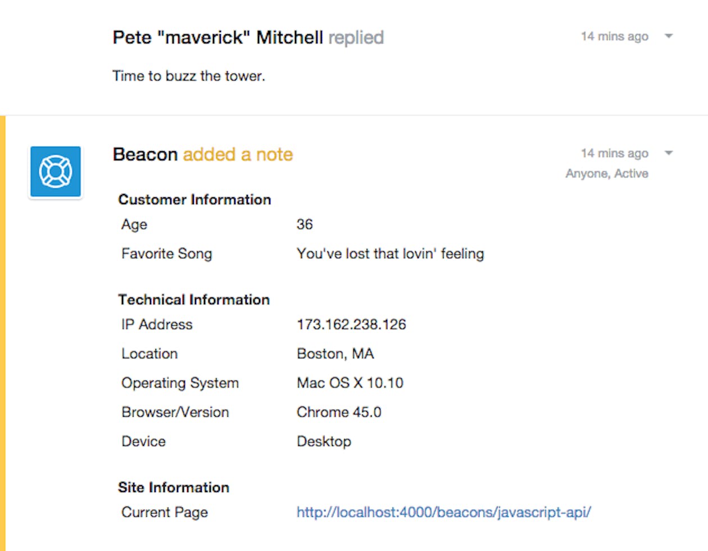Click the Customer Information heading
The width and height of the screenshot is (708, 551).
[x=194, y=200]
